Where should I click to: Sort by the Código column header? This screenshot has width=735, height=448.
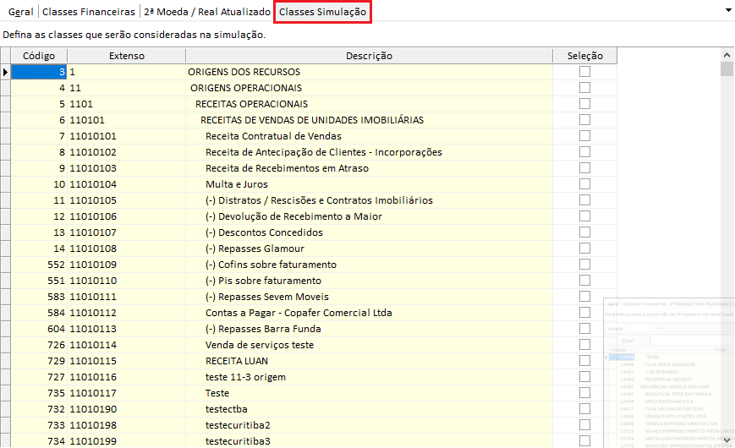click(x=39, y=56)
